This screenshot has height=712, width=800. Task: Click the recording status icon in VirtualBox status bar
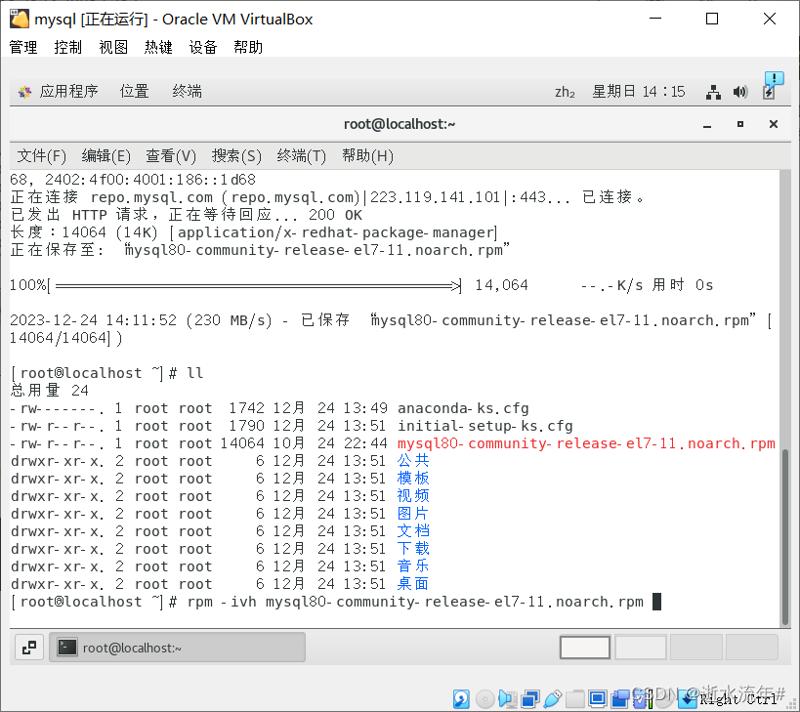click(620, 698)
